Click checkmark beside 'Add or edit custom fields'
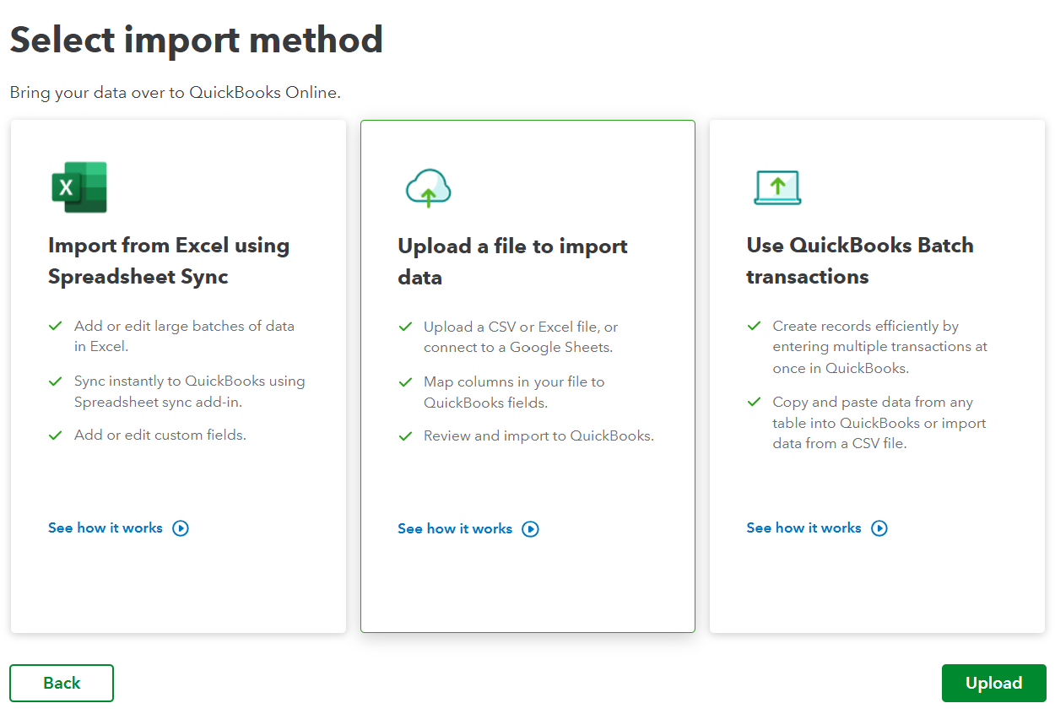This screenshot has height=714, width=1055. coord(56,435)
